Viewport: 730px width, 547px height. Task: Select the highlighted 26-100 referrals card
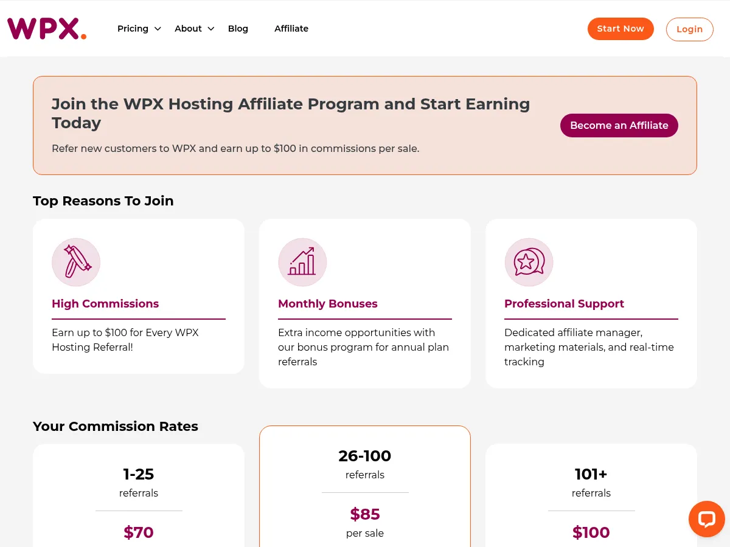(364, 486)
